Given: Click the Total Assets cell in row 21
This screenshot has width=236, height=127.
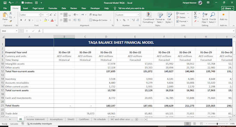Looking at the screenshot, I should [29, 105].
